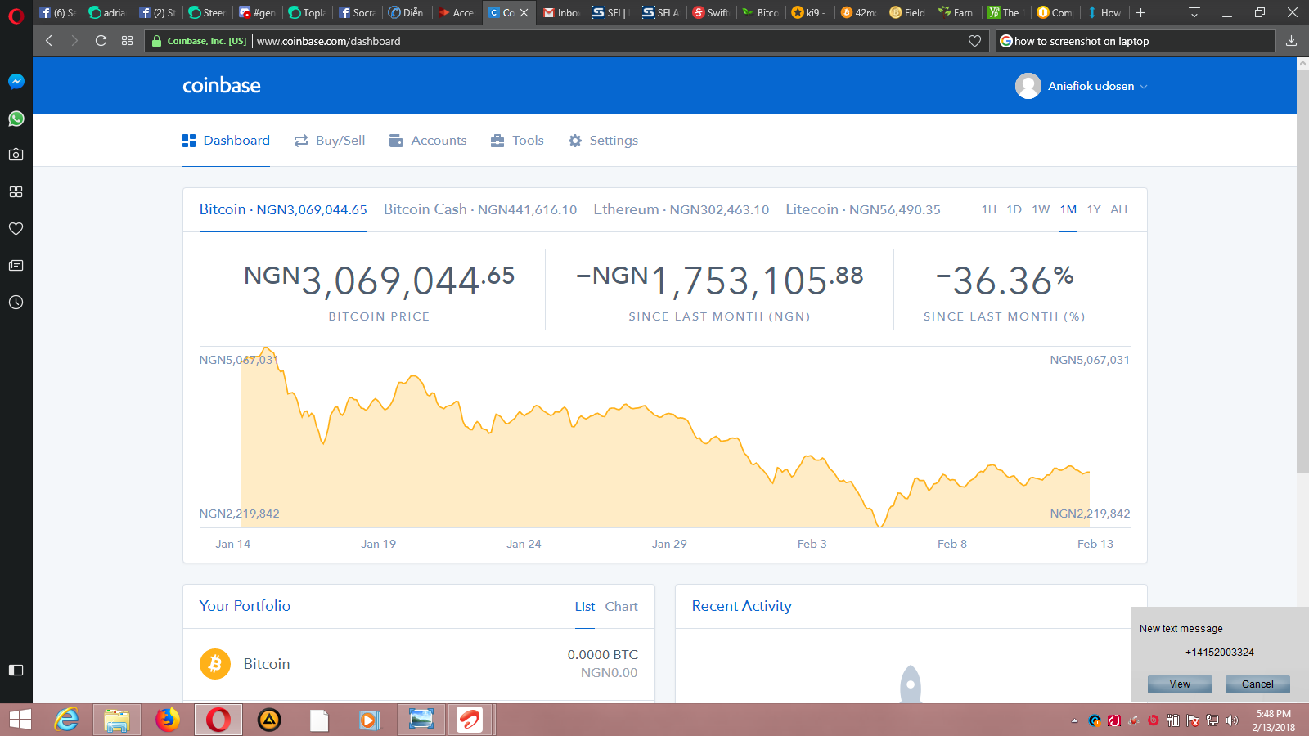Go to the Dashboard section

(226, 141)
